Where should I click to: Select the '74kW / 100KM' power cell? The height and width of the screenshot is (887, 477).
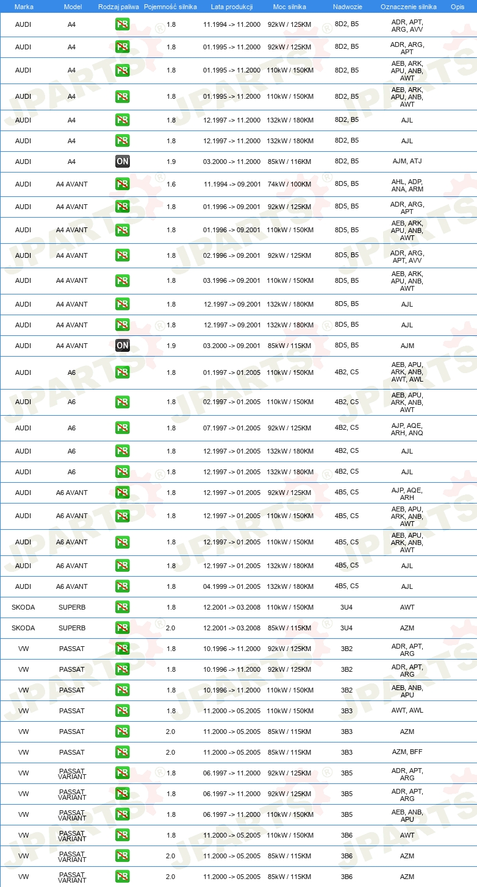pos(290,183)
